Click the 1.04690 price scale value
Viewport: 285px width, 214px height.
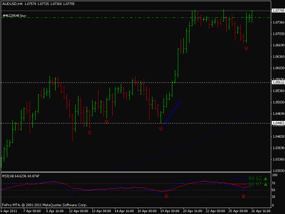[x=279, y=114]
